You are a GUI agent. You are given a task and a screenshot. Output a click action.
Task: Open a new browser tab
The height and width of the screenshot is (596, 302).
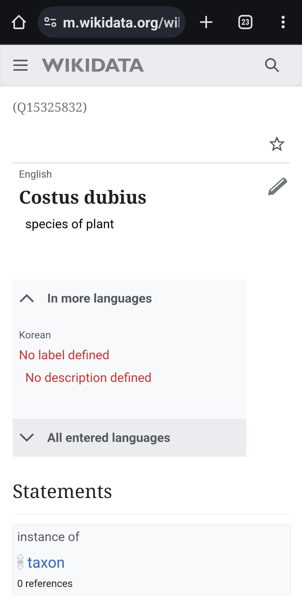pyautogui.click(x=206, y=22)
